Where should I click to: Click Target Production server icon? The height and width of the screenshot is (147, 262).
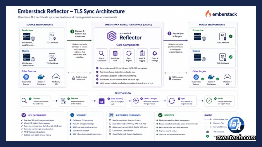tap(200, 37)
